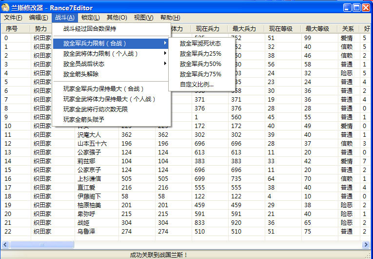Open the 编辑(E) menu

point(39,18)
